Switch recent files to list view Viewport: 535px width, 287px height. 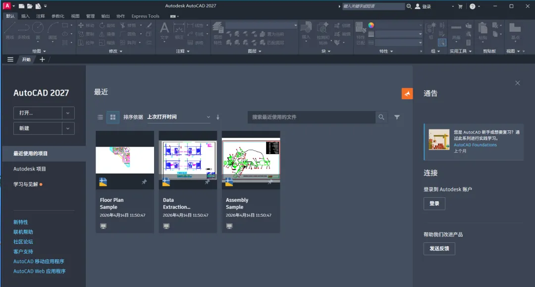point(100,117)
